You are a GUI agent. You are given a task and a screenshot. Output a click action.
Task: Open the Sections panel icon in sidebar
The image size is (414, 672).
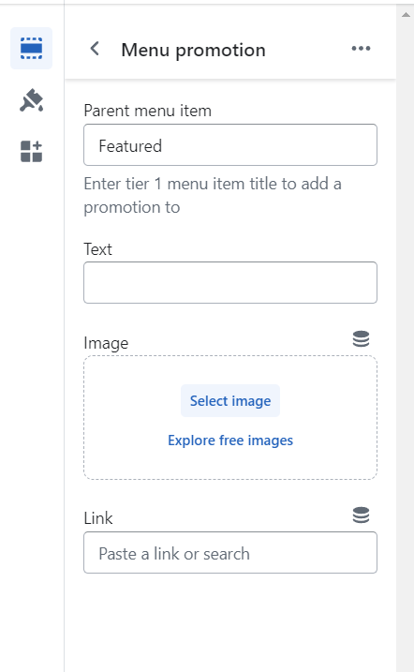point(31,48)
